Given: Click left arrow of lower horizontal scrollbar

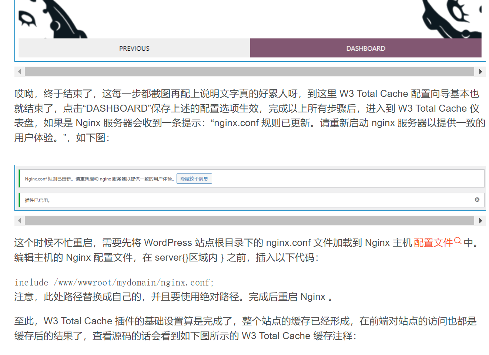Looking at the screenshot, I should (20, 221).
